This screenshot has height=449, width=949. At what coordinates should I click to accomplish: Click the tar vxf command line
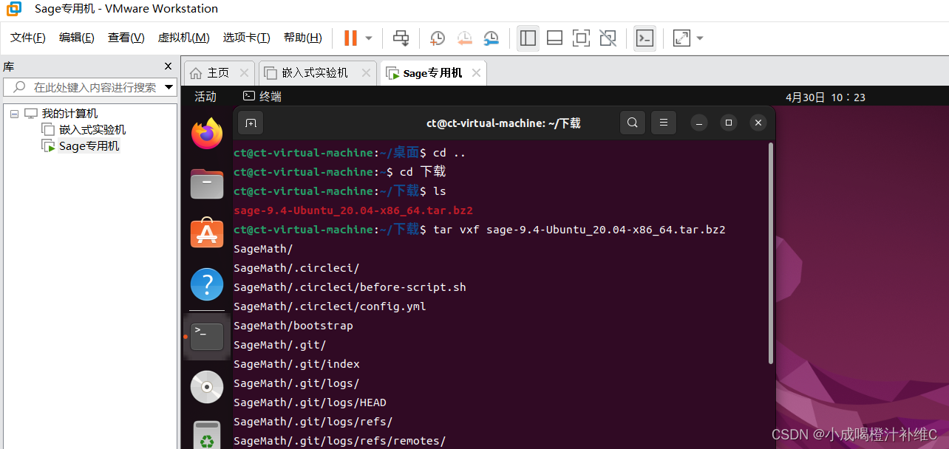(480, 230)
